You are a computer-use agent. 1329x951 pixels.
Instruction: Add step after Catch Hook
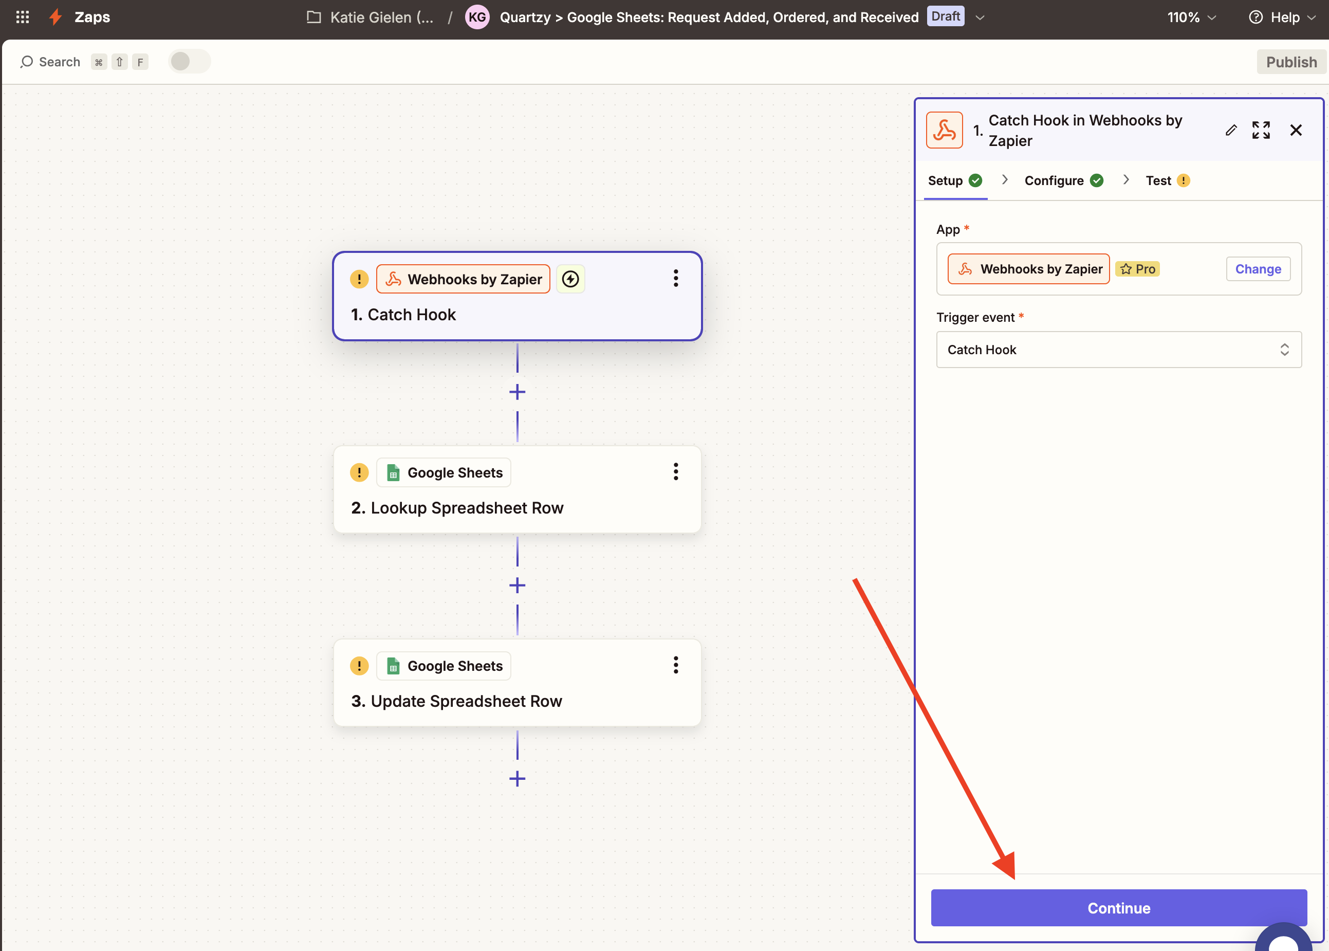click(517, 392)
